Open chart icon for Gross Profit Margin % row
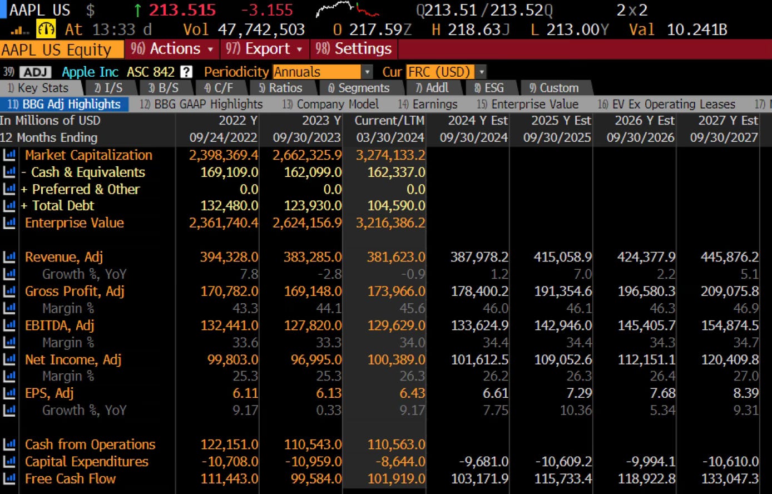Viewport: 772px width, 494px height. point(9,308)
